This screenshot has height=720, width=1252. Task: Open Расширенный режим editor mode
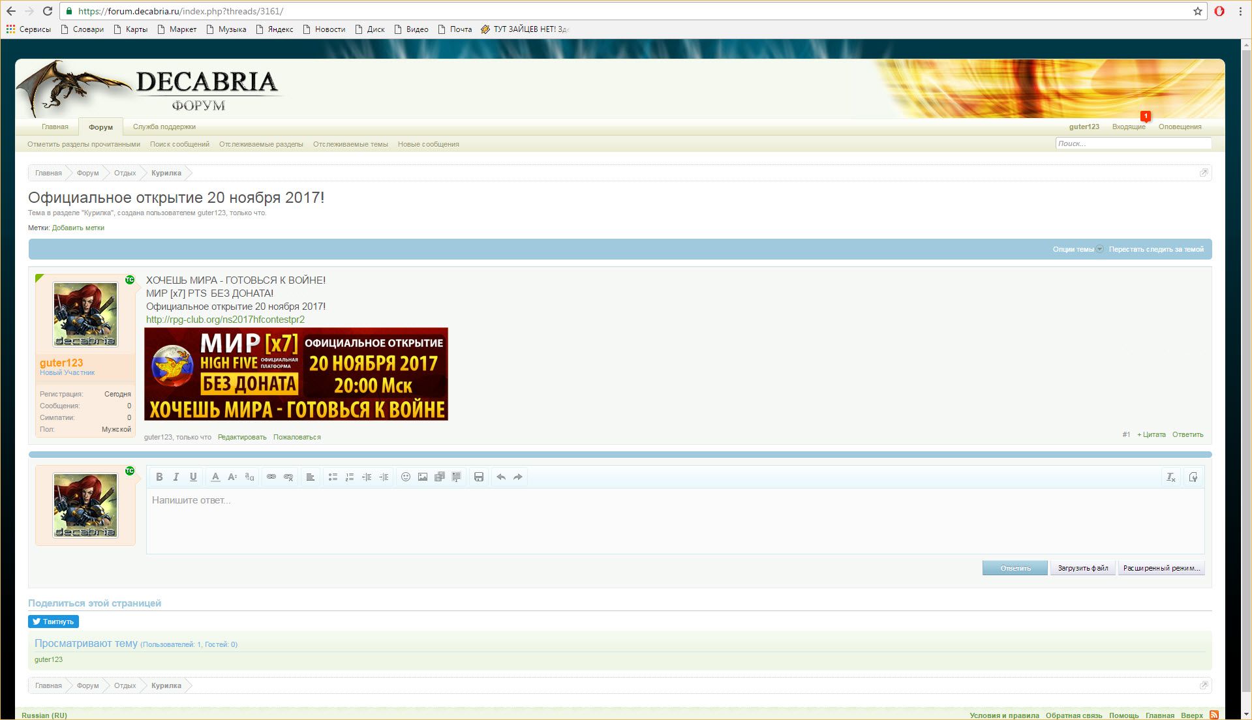[1161, 568]
